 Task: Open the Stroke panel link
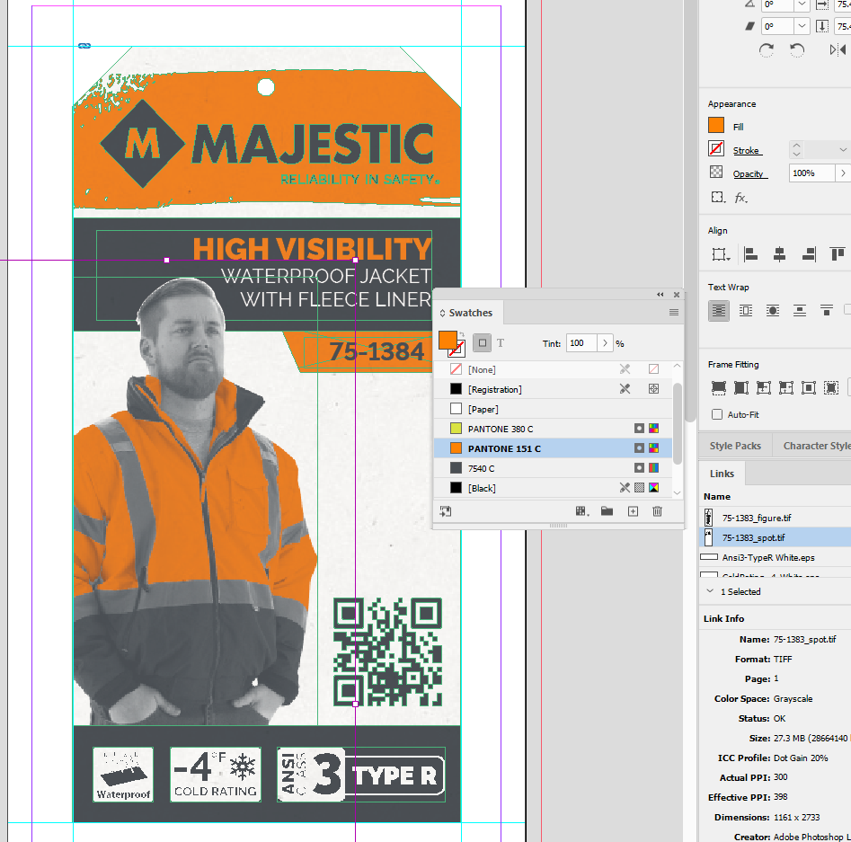748,151
